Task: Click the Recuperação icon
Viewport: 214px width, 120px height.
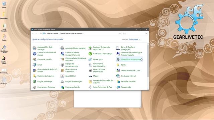Action: click(118, 87)
